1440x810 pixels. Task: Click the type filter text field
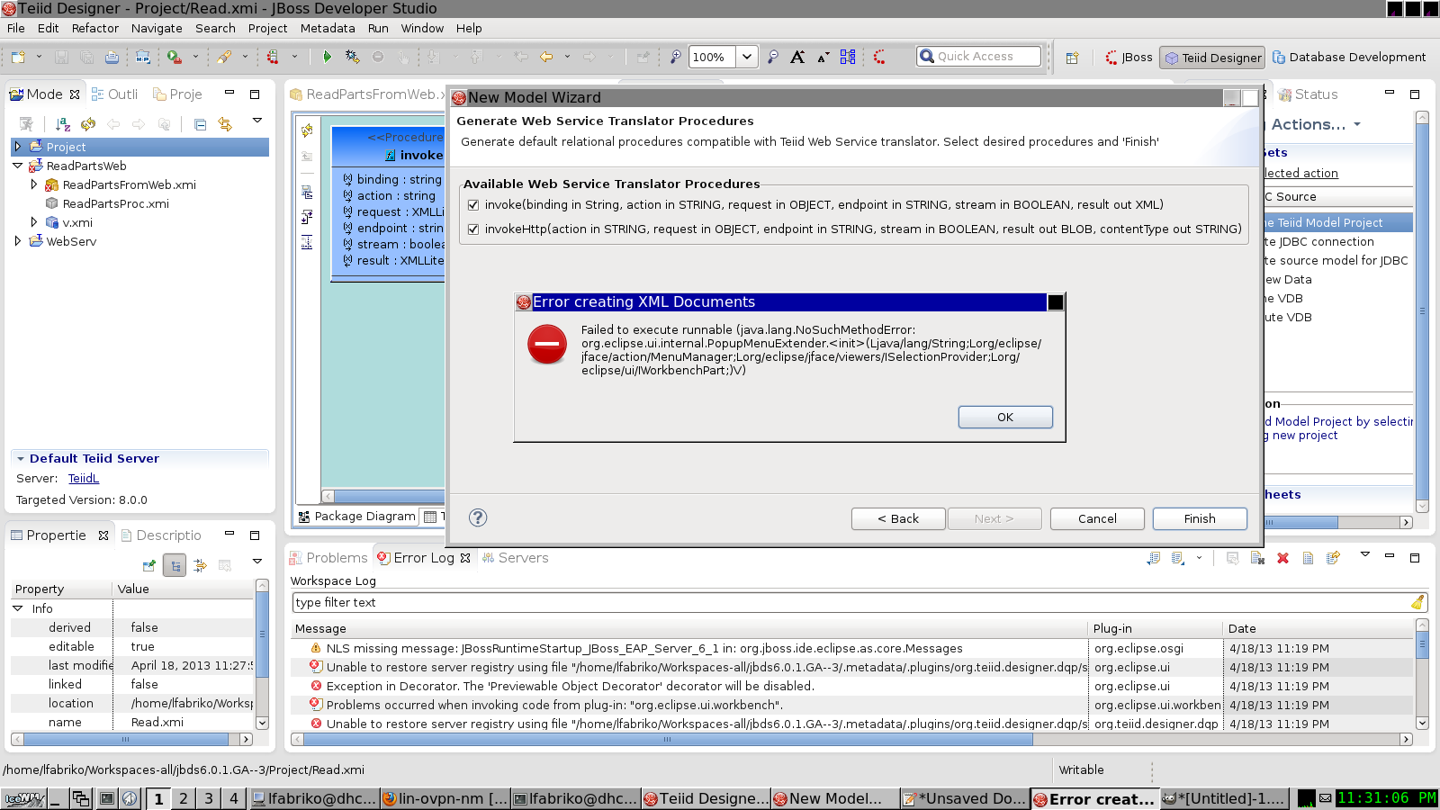[859, 602]
